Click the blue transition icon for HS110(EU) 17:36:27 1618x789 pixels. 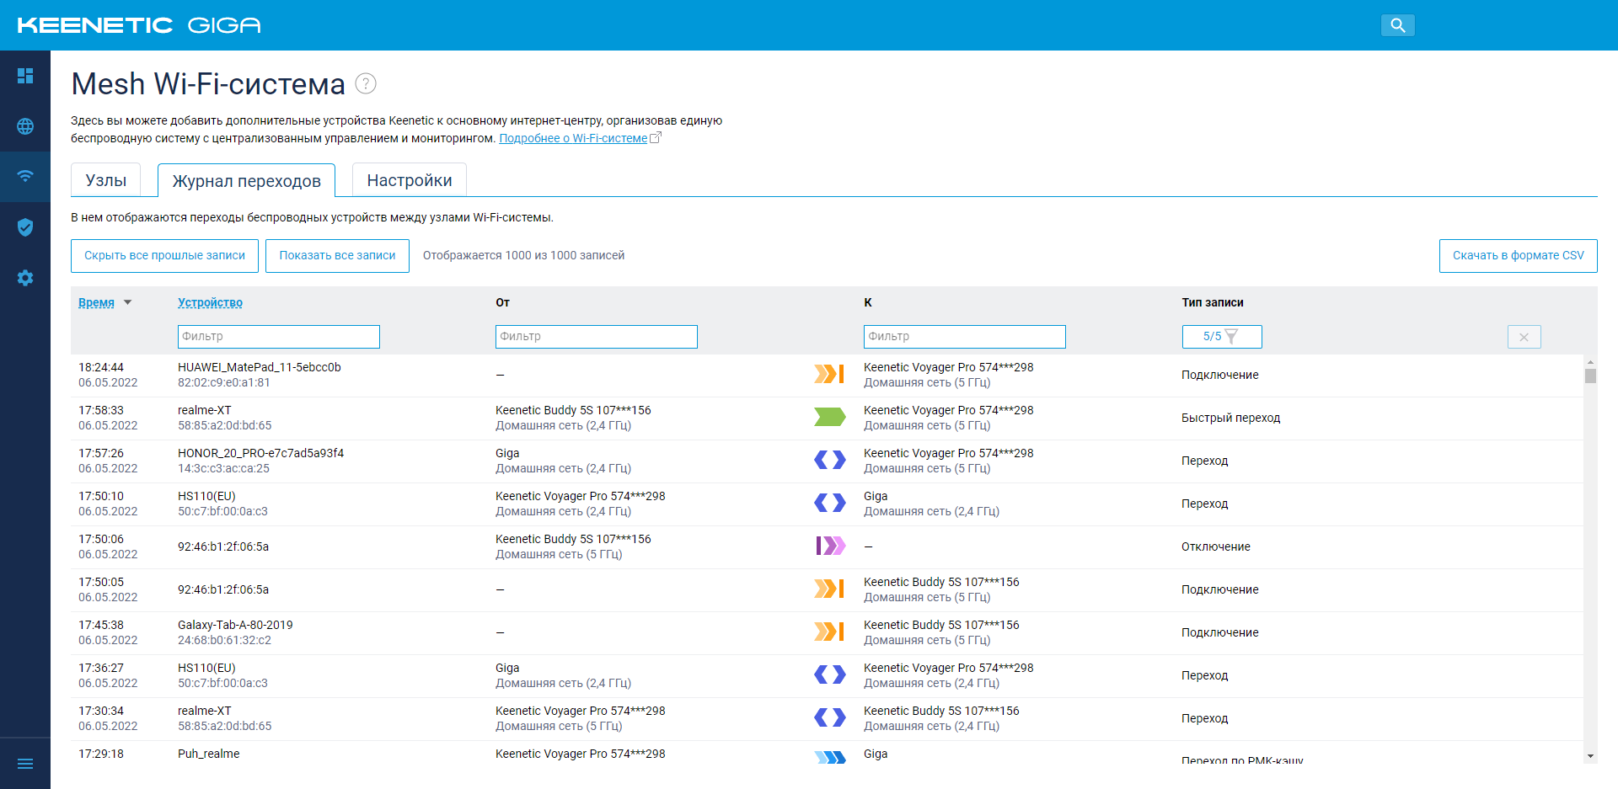pyautogui.click(x=829, y=674)
